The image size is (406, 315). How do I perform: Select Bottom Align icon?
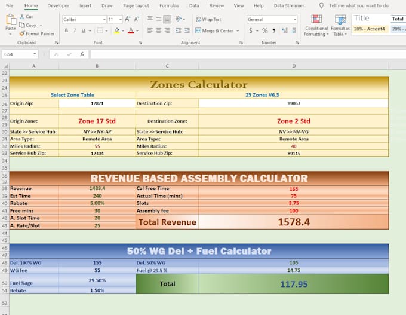pyautogui.click(x=167, y=19)
